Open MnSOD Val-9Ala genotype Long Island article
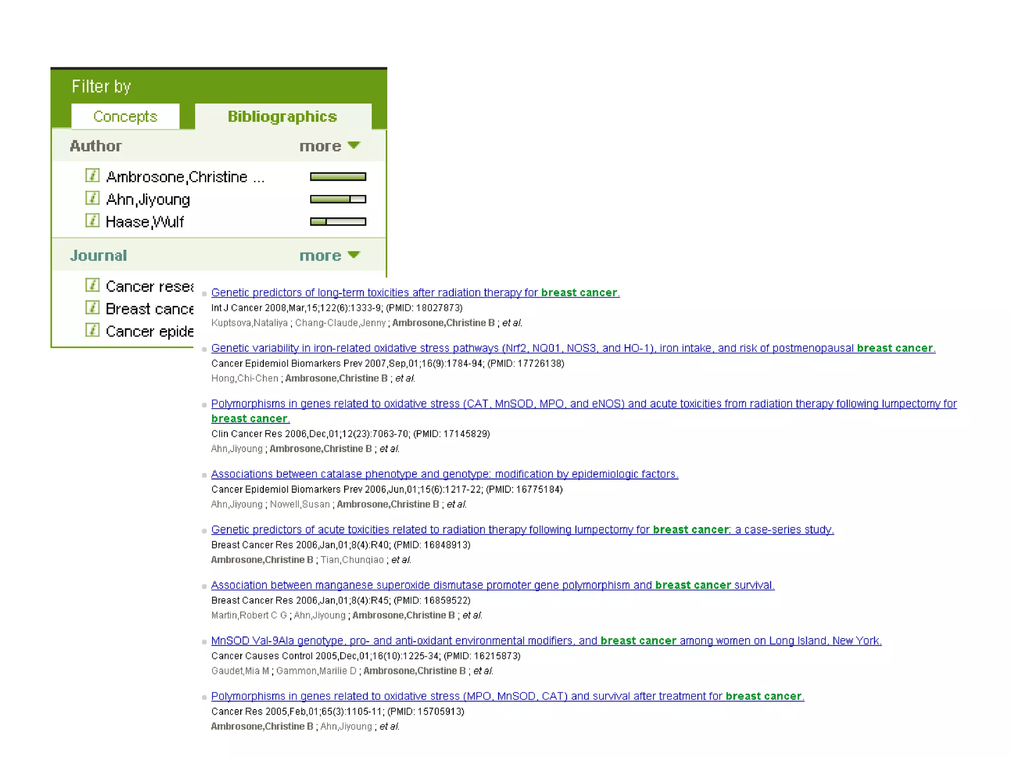The height and width of the screenshot is (758, 1010). [546, 641]
